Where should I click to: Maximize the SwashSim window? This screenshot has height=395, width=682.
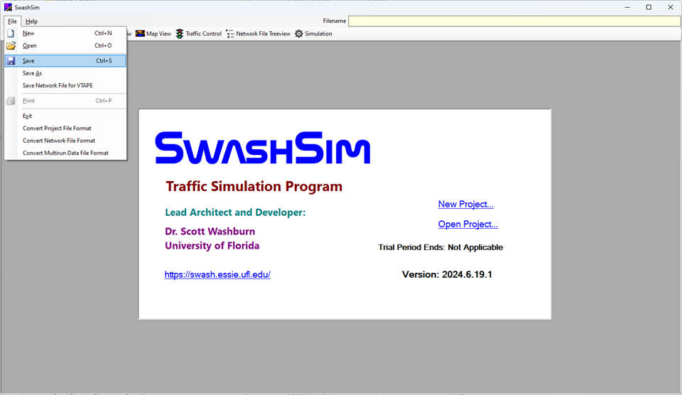click(x=649, y=7)
